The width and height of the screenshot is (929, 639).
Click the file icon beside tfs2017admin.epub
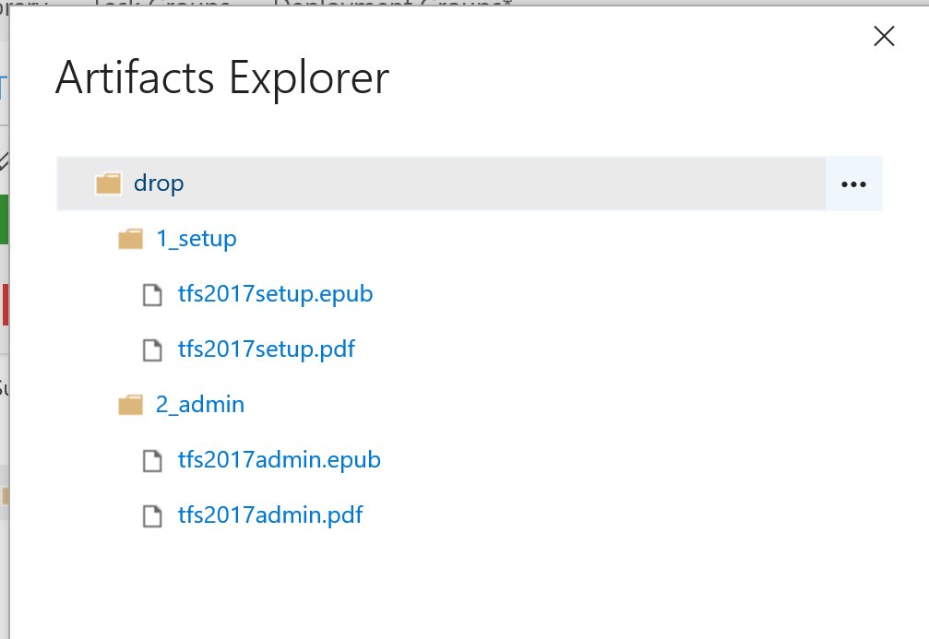click(152, 461)
